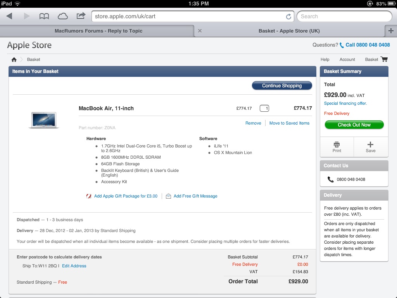Click the home icon in breadcrumb

coord(14,59)
